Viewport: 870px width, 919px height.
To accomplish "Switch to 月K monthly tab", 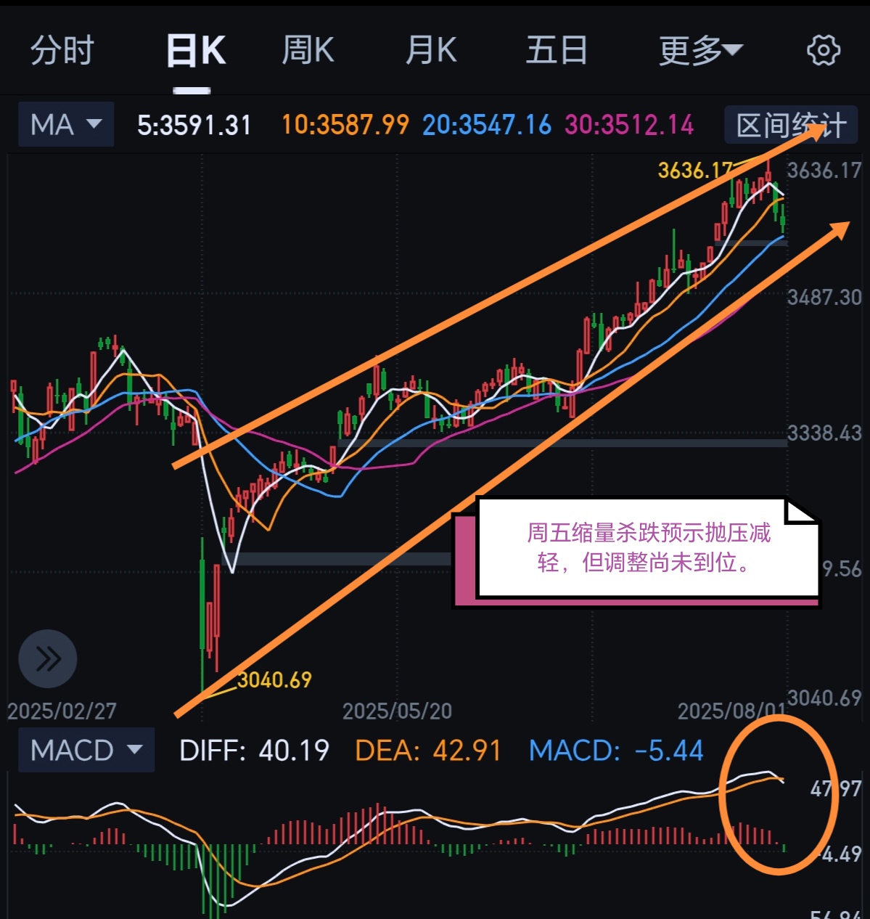I will 431,51.
